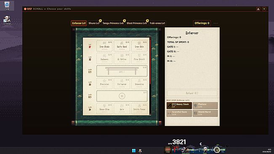
Task: Click the Lv1 row marker on the scroll
Action: (90, 46)
